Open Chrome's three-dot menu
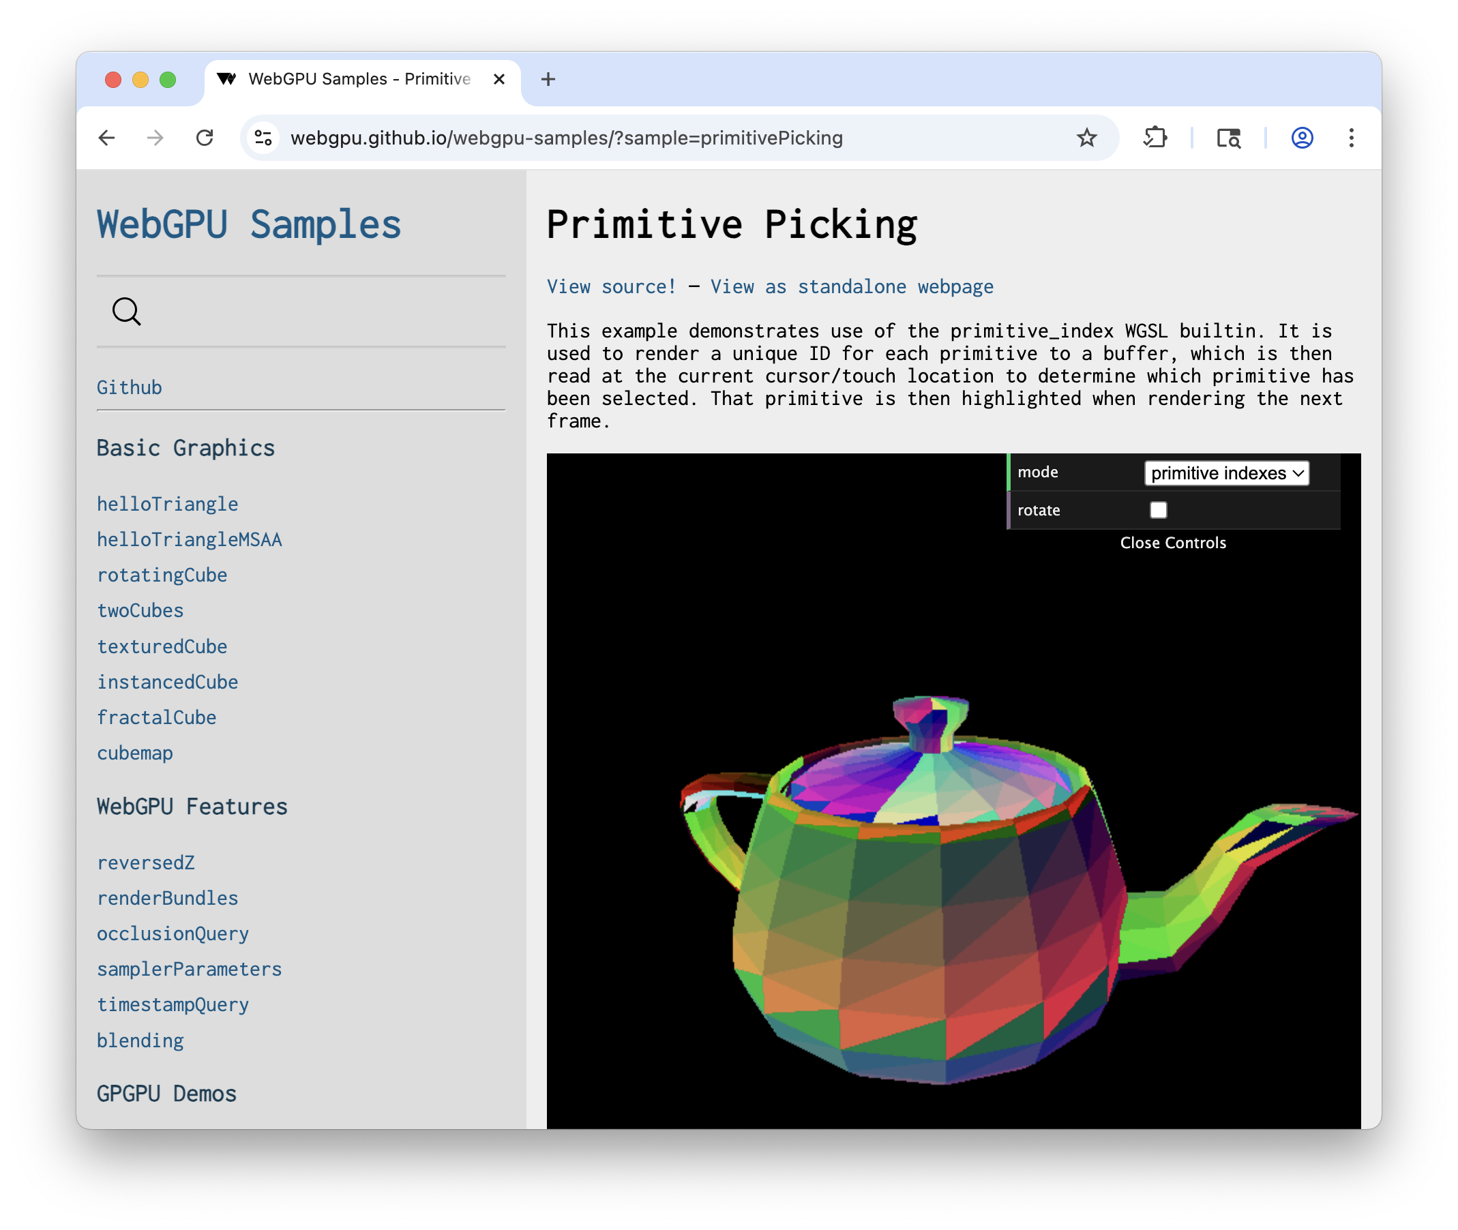The width and height of the screenshot is (1458, 1230). pos(1352,137)
